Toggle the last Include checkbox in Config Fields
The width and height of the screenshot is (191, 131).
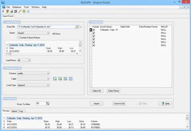click(x=93, y=45)
